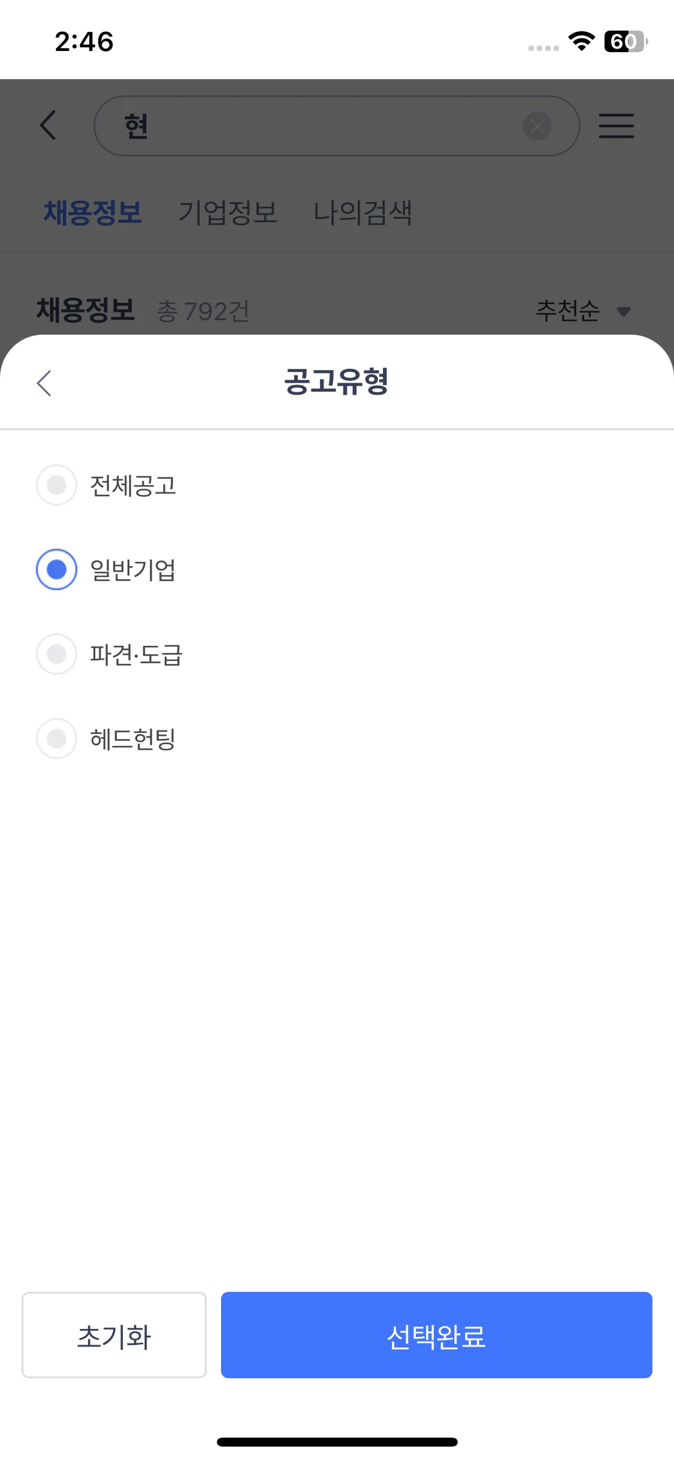Confirm with the 선택완료 button

click(436, 1334)
